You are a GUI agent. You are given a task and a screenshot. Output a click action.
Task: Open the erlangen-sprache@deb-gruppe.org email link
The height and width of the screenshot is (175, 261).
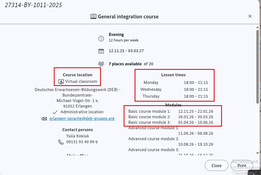[82, 119]
